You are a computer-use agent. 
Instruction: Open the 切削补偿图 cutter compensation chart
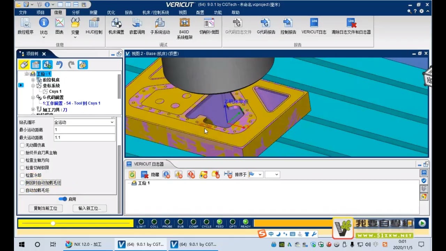[x=209, y=26]
